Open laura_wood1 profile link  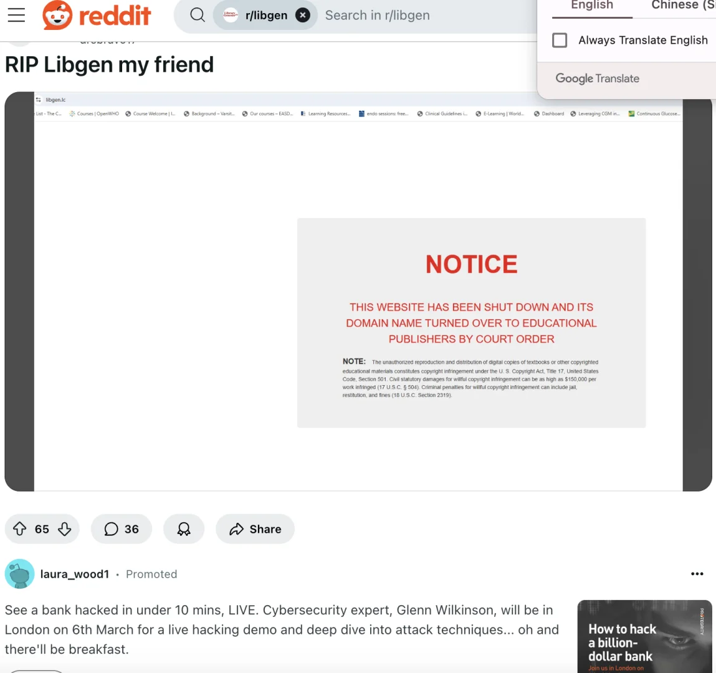click(x=75, y=574)
